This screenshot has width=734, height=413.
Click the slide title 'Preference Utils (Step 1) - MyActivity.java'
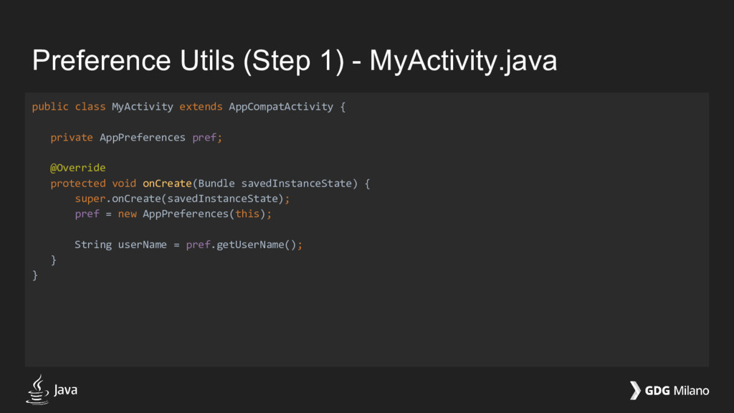(x=295, y=60)
